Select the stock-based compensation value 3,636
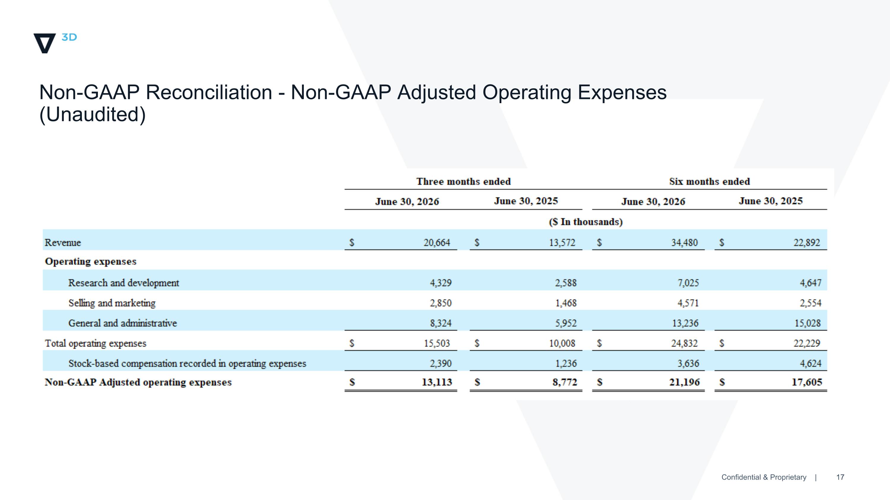This screenshot has width=890, height=500. click(688, 363)
